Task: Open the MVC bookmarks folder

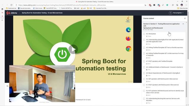Action: pos(89,8)
